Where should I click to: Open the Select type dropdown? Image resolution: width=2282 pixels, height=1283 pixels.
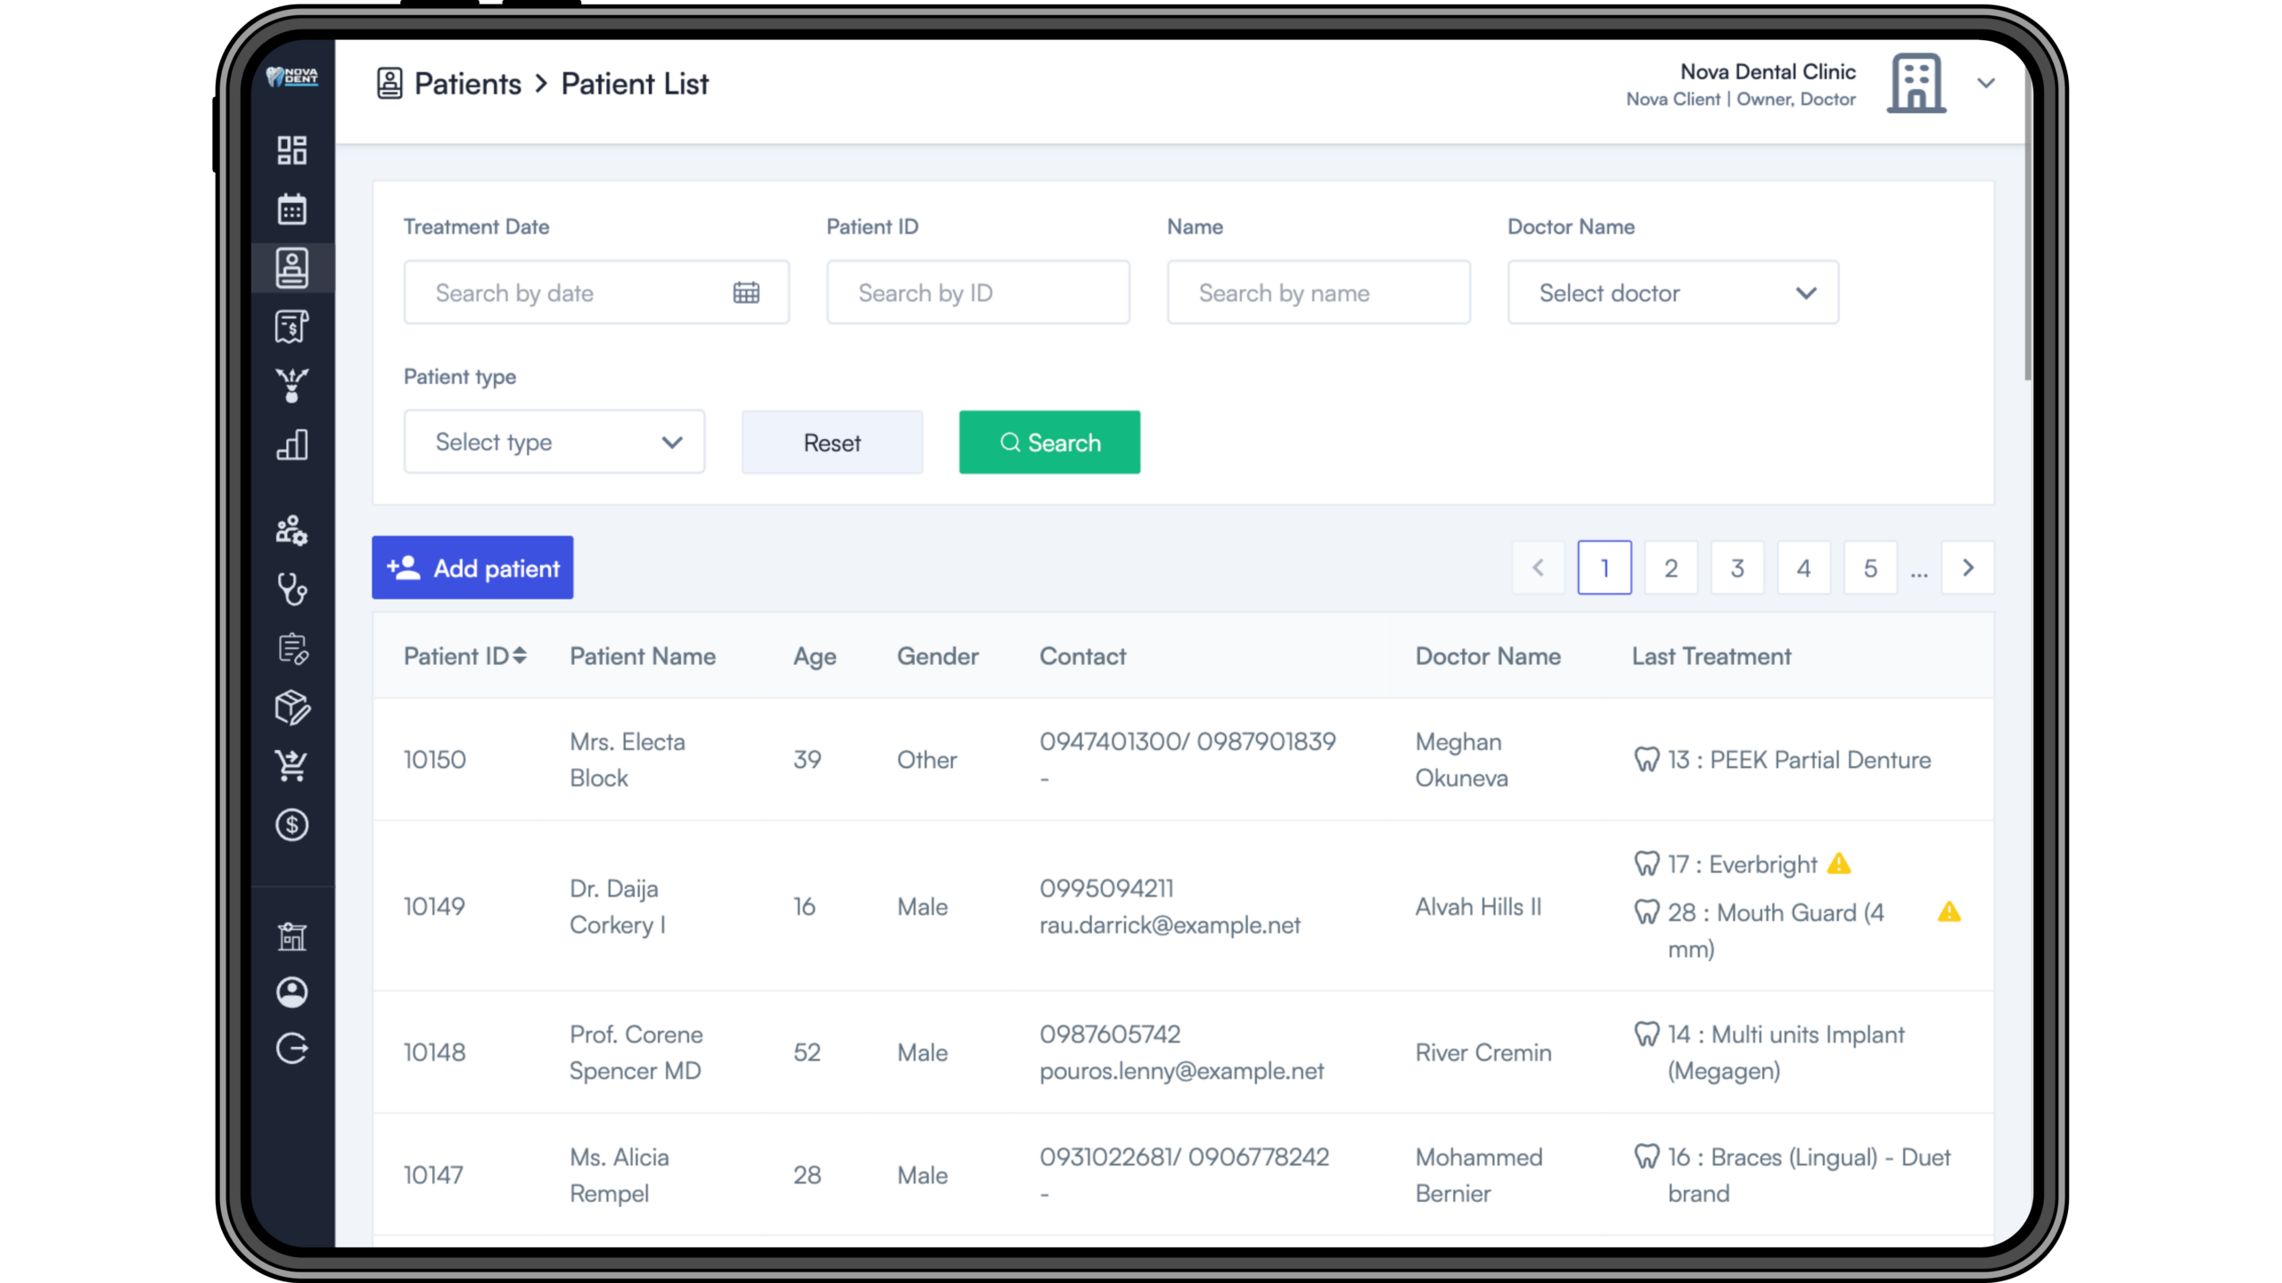pos(554,442)
